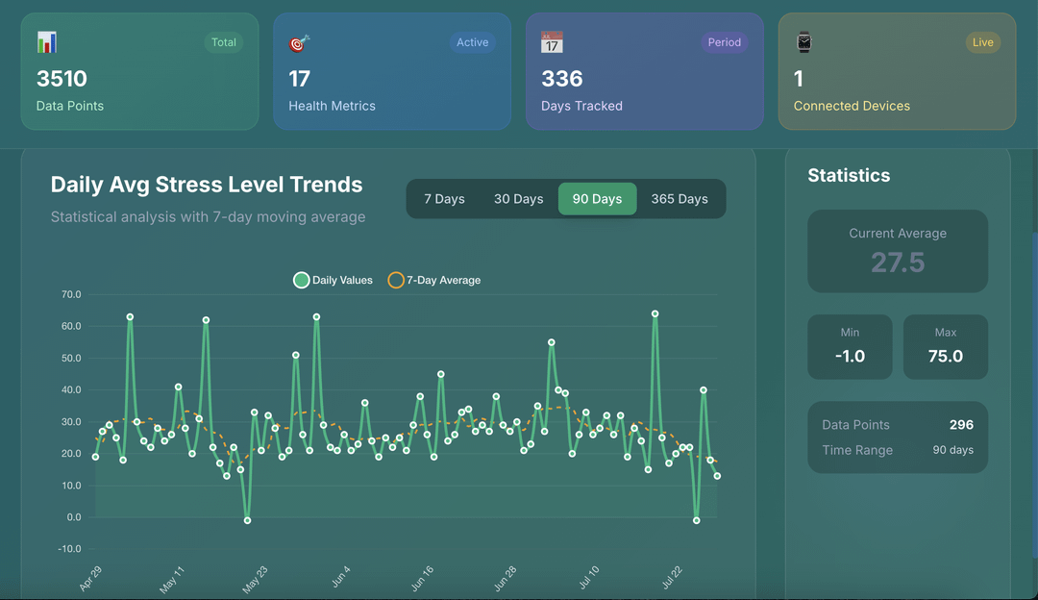Click the highest data point near Jul 22
The height and width of the screenshot is (600, 1038).
pos(655,313)
